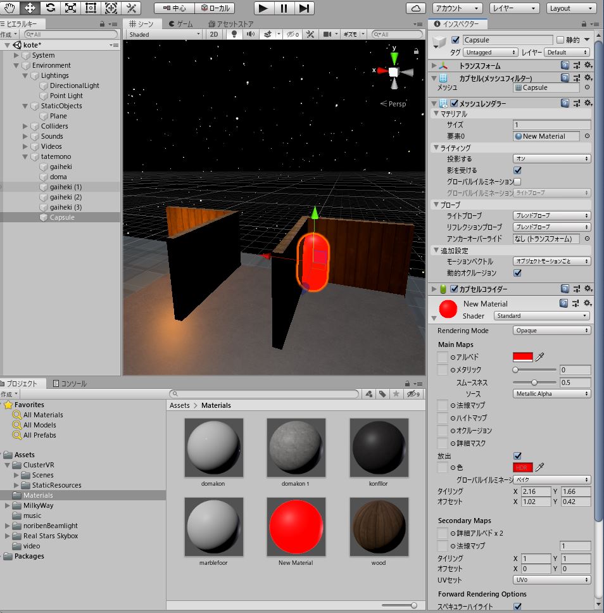Select the Rect transform tool
The height and width of the screenshot is (613, 604).
tap(91, 8)
